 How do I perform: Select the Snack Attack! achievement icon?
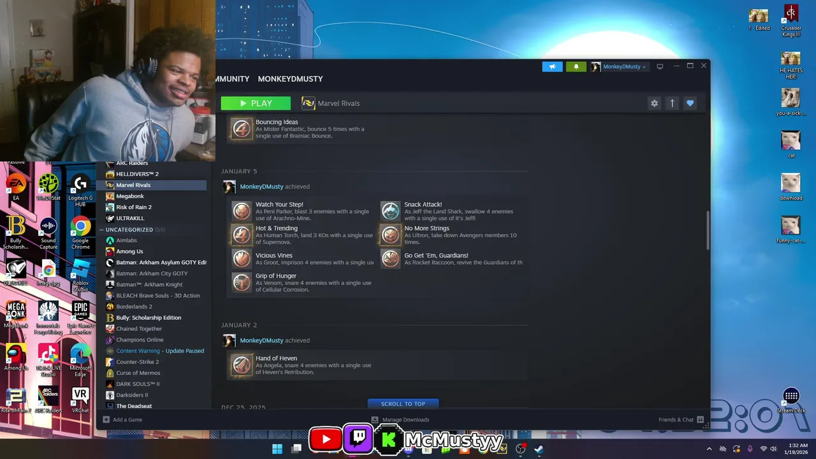coord(390,211)
